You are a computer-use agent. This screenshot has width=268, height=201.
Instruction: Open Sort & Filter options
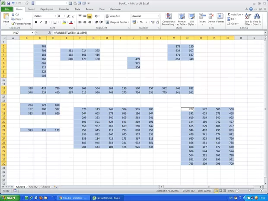click(248, 20)
